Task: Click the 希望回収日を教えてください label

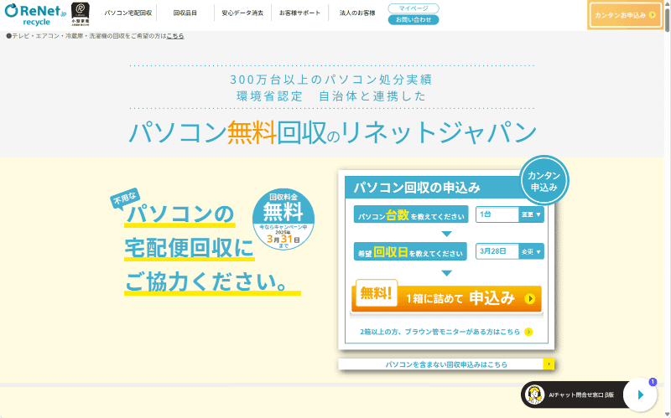Action: click(x=410, y=252)
